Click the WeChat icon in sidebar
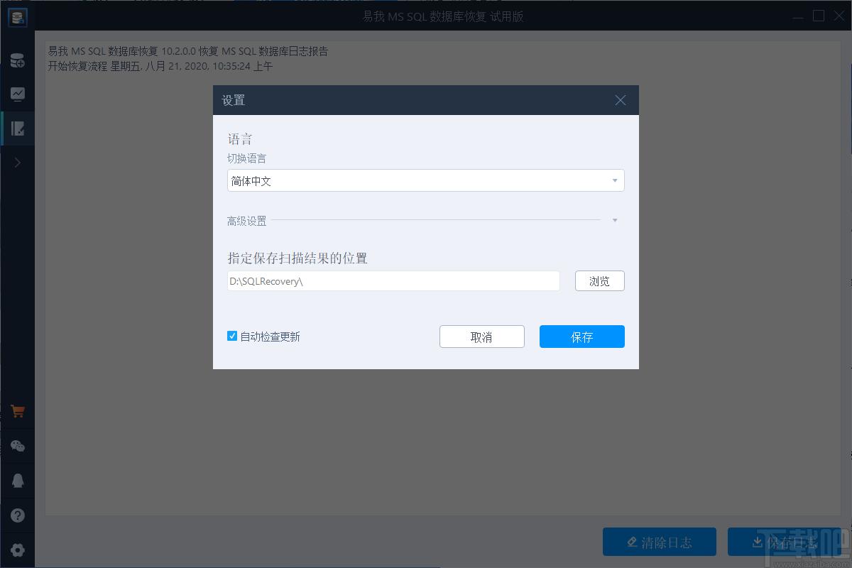Viewport: 852px width, 568px height. (18, 446)
